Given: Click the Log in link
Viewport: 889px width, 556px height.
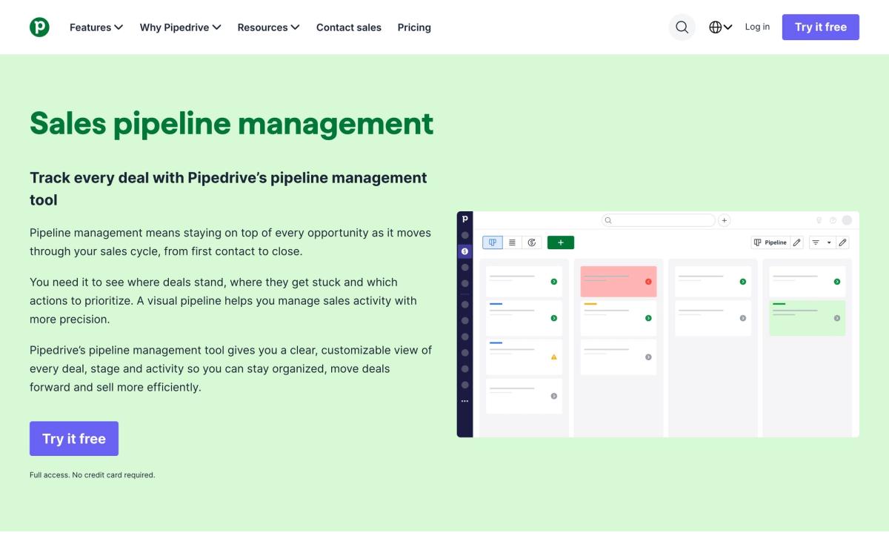Looking at the screenshot, I should [x=757, y=27].
